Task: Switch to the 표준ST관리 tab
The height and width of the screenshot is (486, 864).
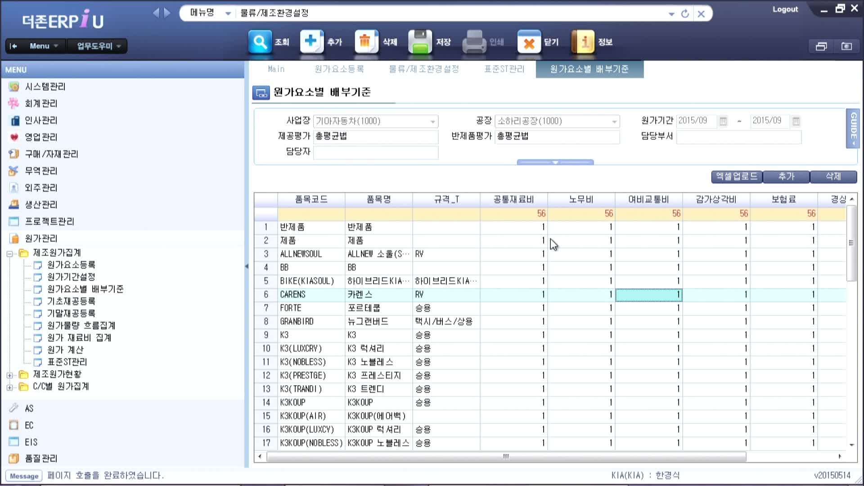Action: 504,69
